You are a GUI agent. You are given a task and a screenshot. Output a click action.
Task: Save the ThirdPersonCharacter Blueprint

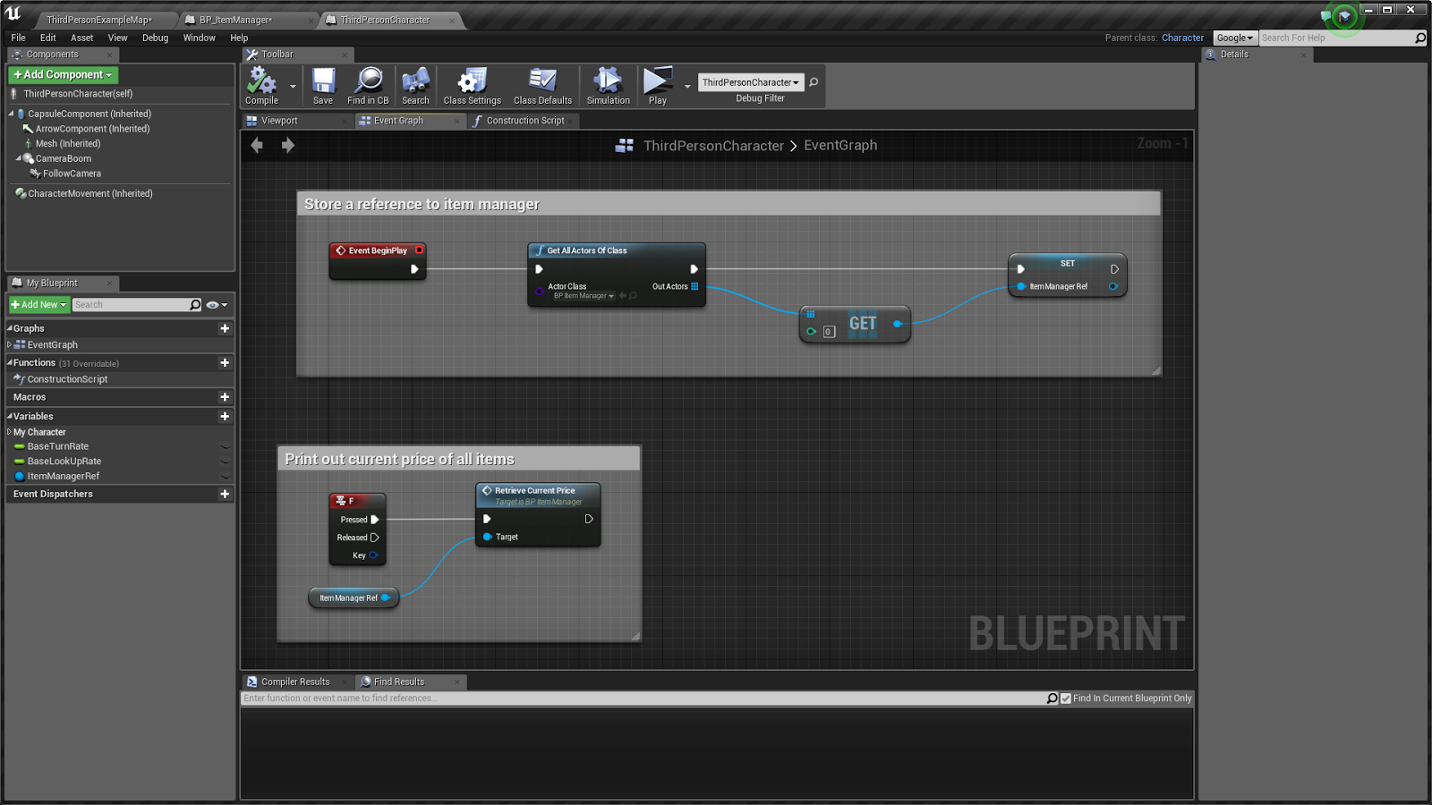322,85
